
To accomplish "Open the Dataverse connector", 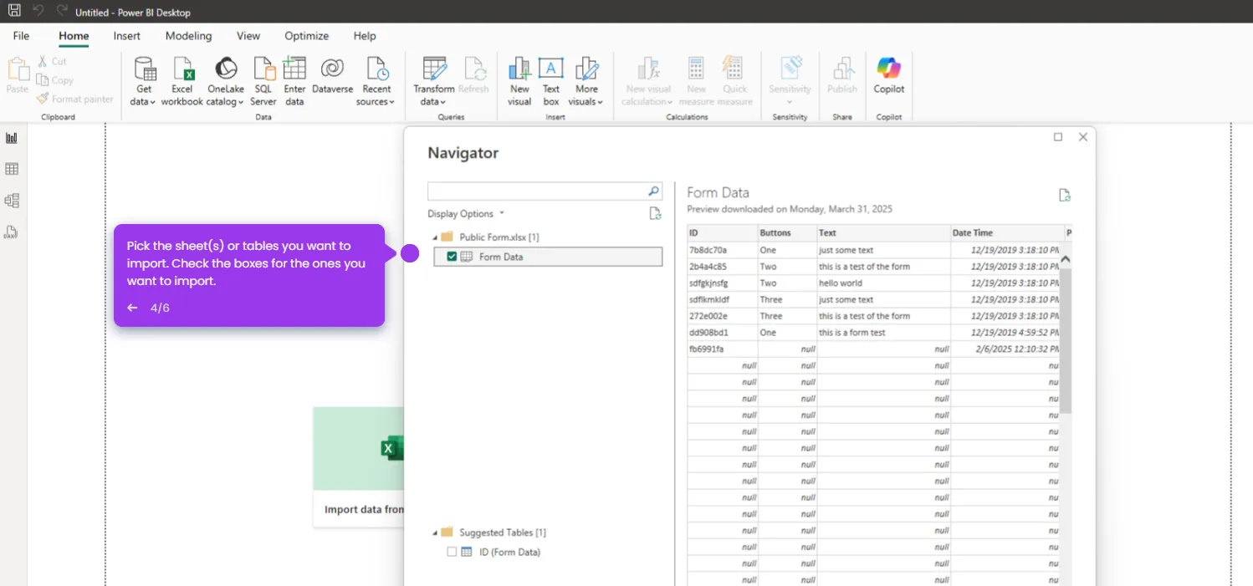I will 332,76.
